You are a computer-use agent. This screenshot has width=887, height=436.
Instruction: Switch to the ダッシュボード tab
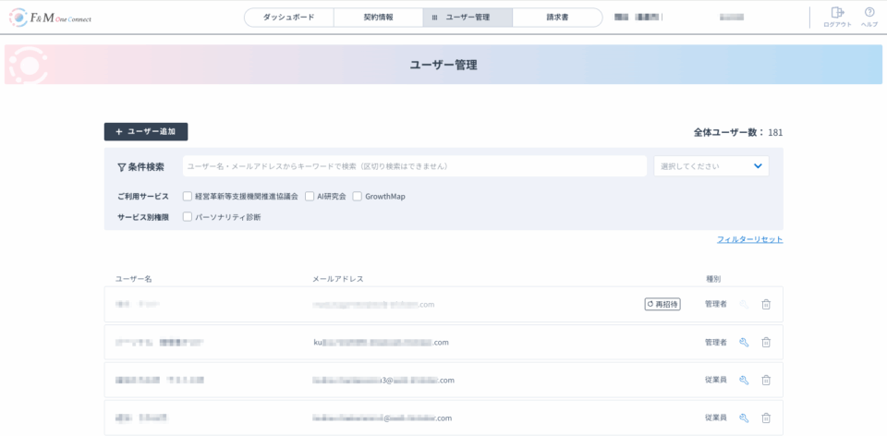288,18
